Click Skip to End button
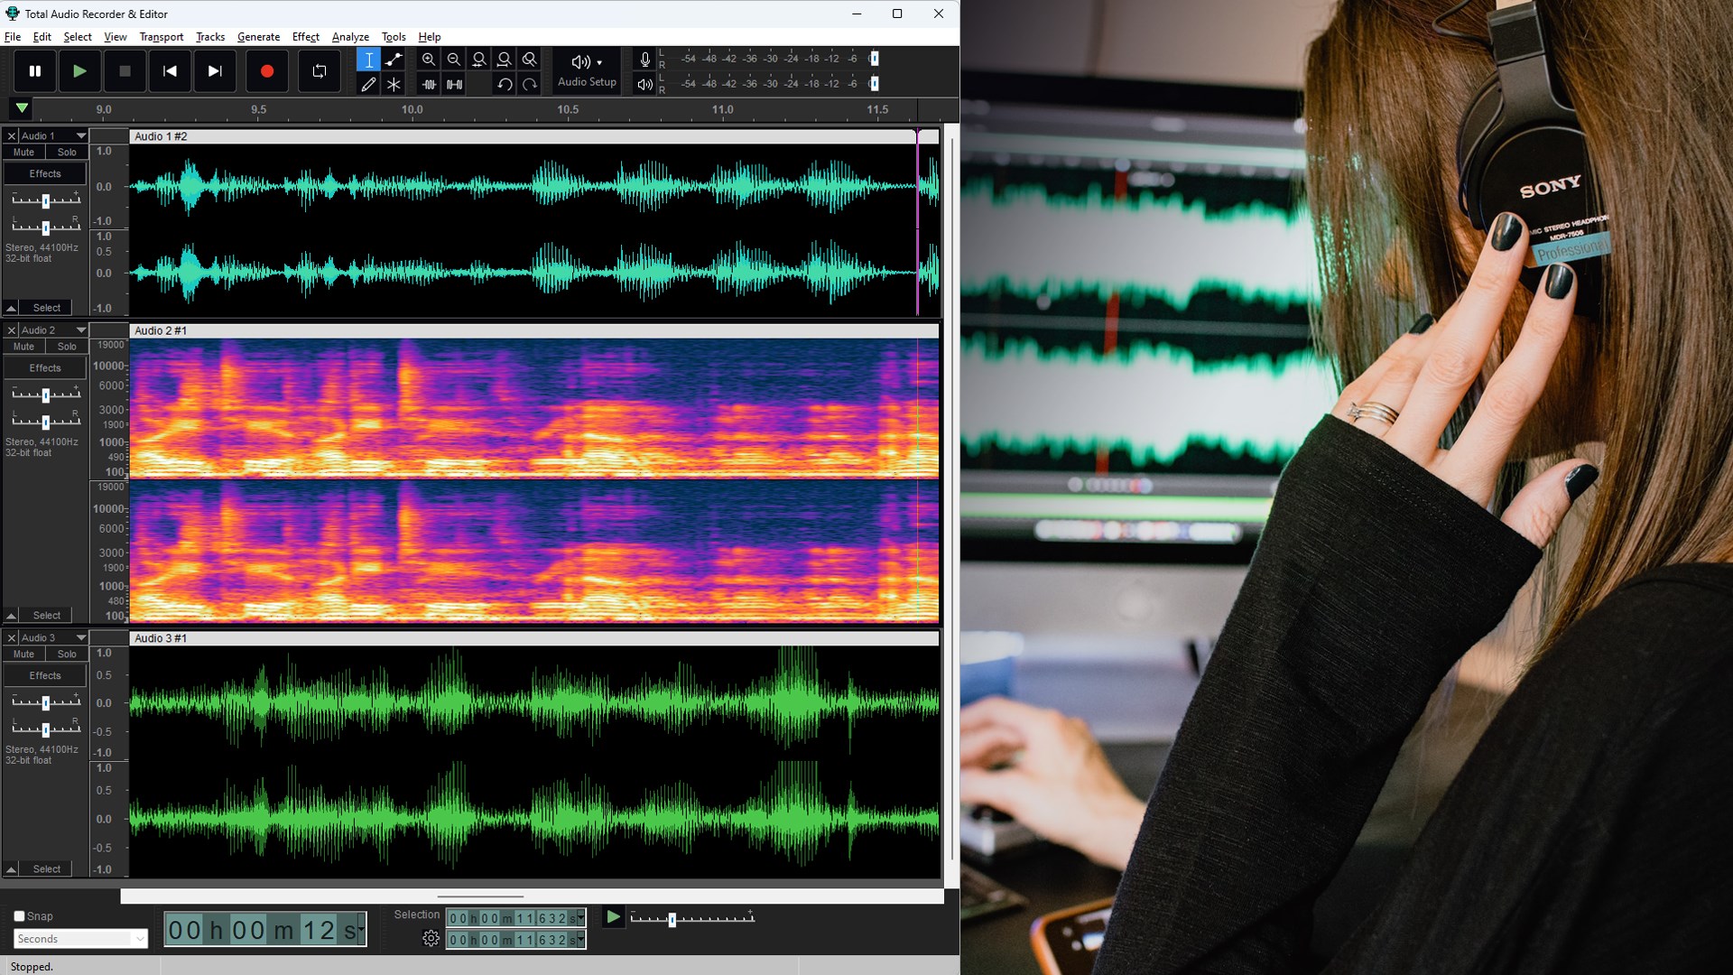 tap(215, 71)
